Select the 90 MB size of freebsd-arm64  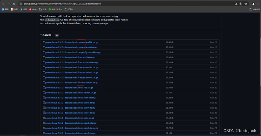point(169,67)
